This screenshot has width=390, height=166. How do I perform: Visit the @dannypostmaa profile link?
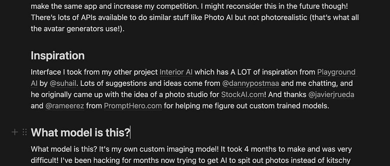click(x=250, y=83)
